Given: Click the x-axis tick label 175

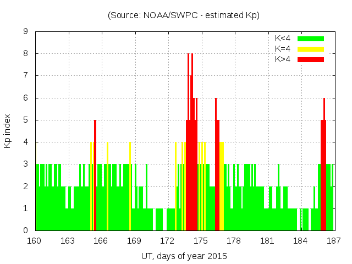Looking at the screenshot, I should [x=201, y=241].
